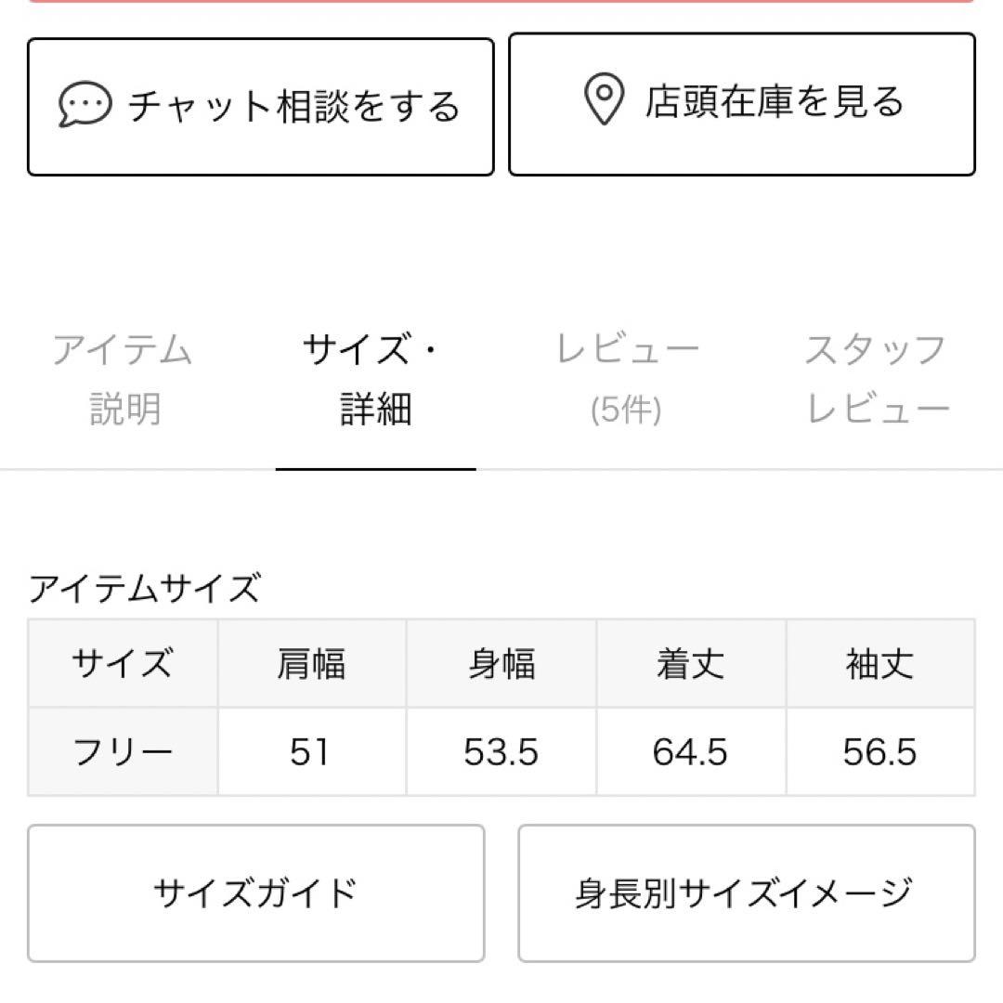The width and height of the screenshot is (1003, 1003).
Task: Select the フリー size row label
Action: pos(123,751)
